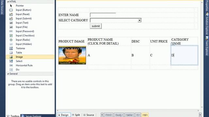Click the td tag marker on selected cell

pyautogui.click(x=173, y=44)
